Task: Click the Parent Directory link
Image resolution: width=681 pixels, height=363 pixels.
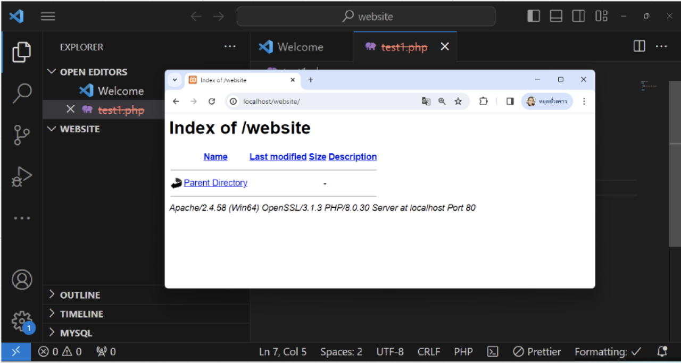Action: point(215,183)
